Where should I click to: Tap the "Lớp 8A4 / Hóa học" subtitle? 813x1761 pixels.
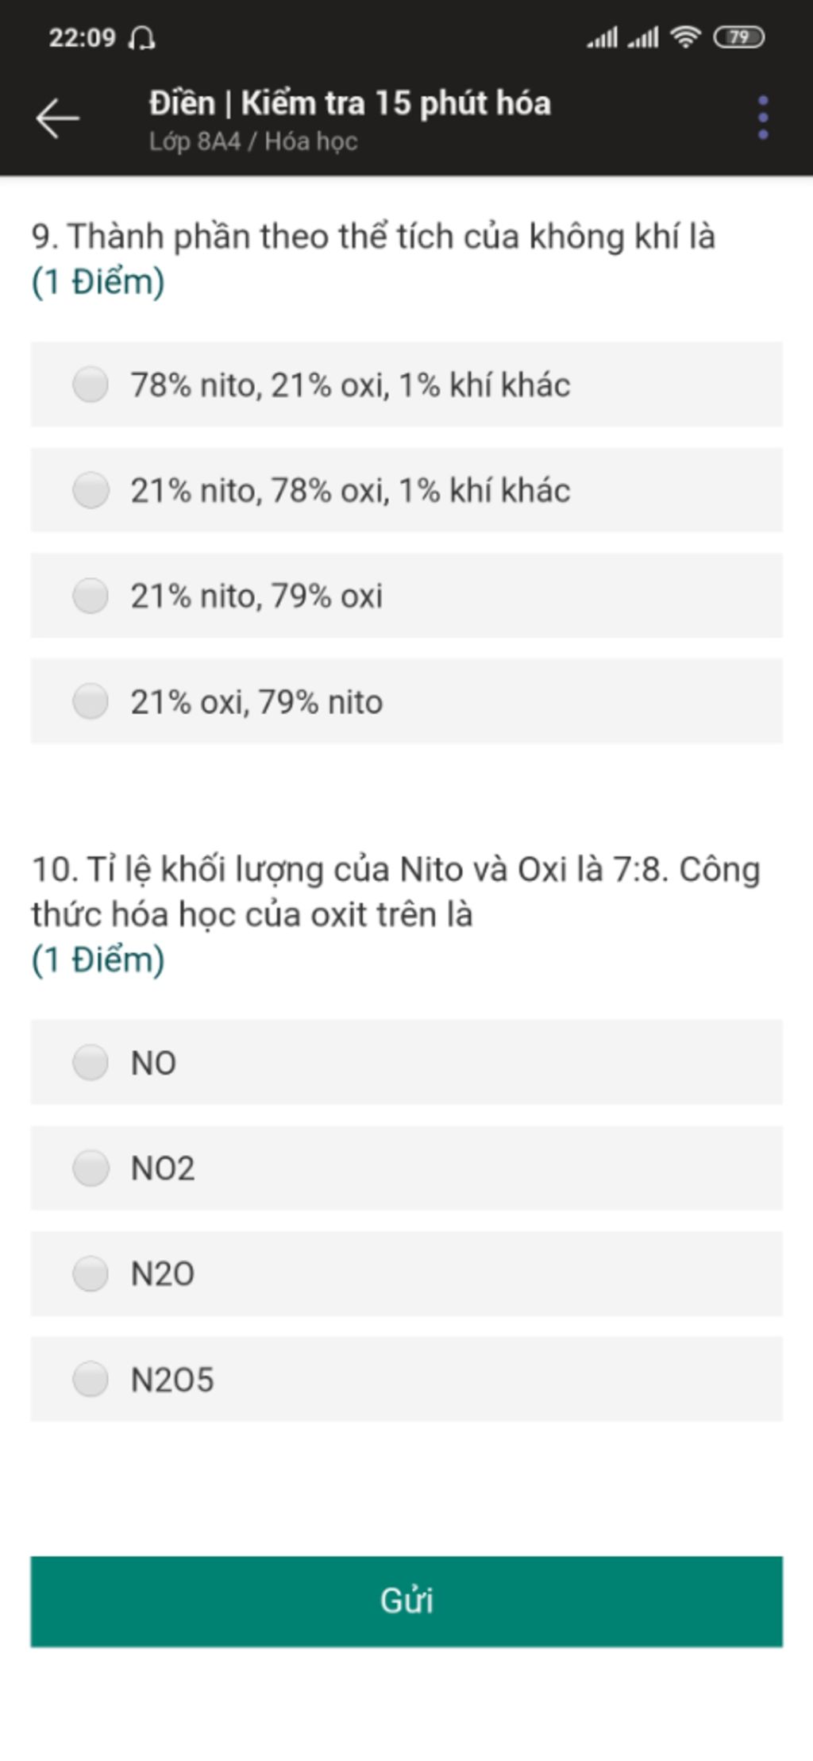(x=253, y=141)
